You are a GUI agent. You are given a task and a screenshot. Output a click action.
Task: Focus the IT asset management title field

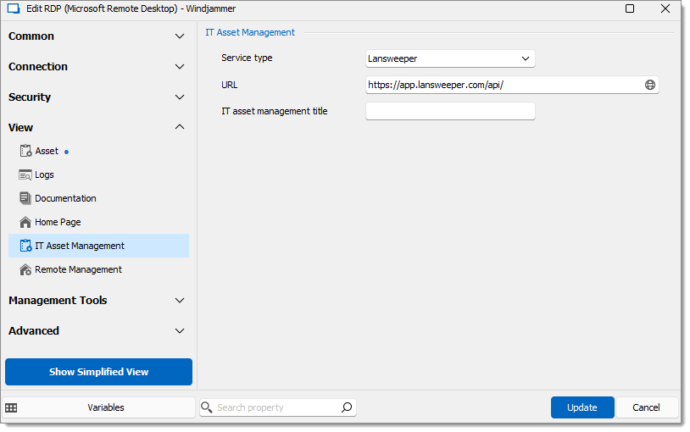450,111
